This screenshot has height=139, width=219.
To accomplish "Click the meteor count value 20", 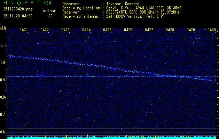I will point(51,16).
